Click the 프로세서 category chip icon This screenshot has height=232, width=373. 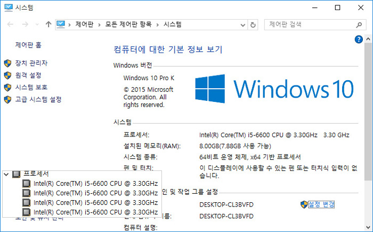click(x=16, y=174)
